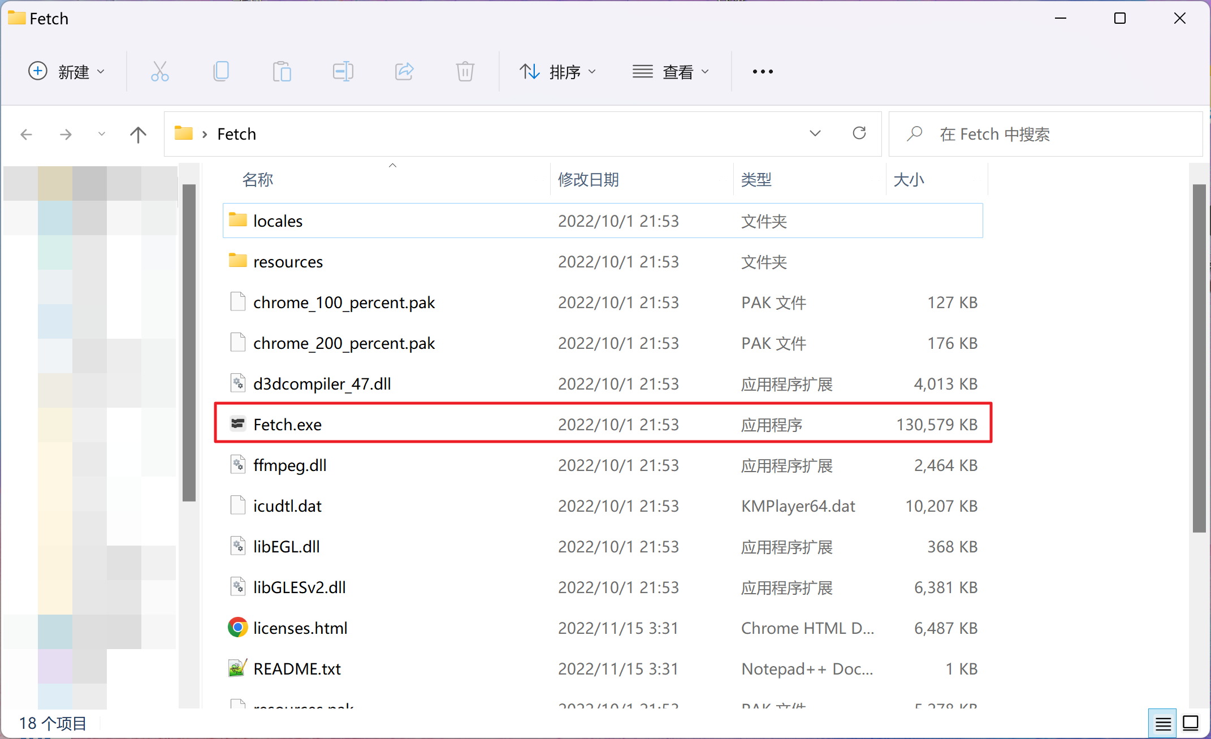Click the file list vertical scrollbar
1211x739 pixels.
[1199, 358]
